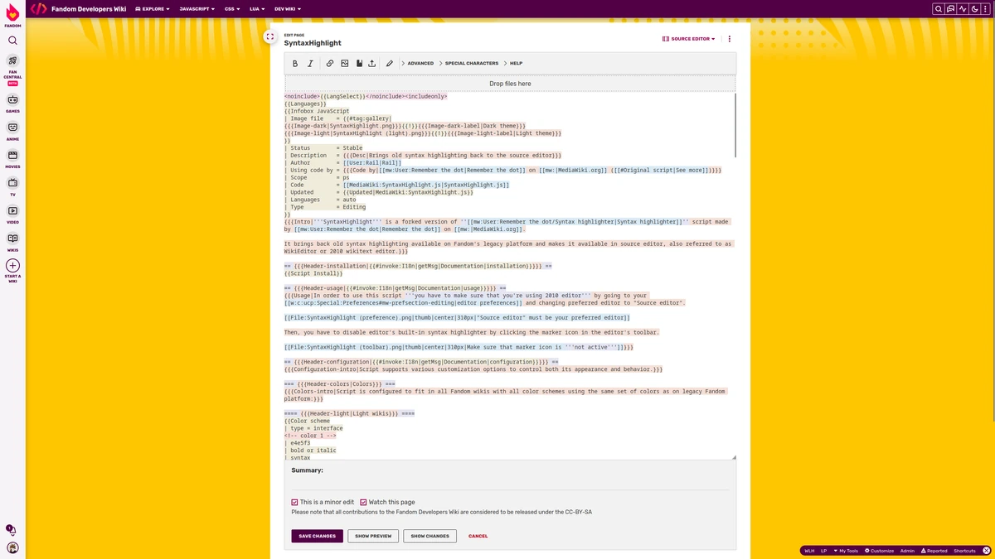Switch to the Special Characters tab

[471, 63]
